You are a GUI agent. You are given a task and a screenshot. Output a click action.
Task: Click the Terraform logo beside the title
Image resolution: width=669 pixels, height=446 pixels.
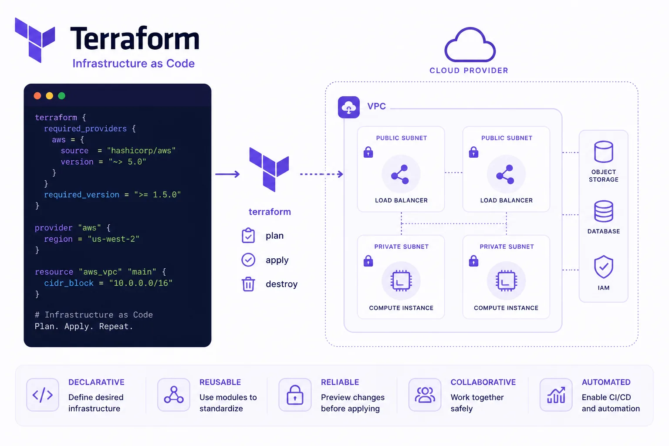click(35, 40)
